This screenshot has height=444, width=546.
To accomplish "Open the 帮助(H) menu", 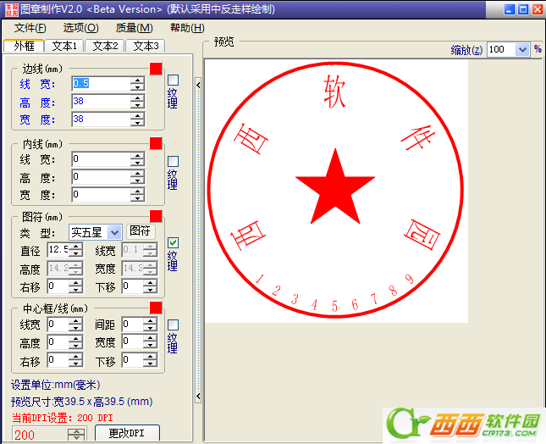I will point(187,28).
